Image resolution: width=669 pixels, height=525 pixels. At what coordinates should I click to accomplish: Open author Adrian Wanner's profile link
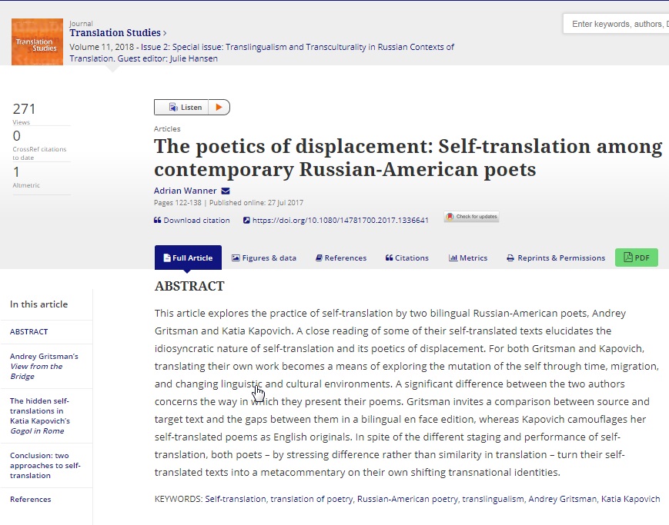[x=186, y=191]
